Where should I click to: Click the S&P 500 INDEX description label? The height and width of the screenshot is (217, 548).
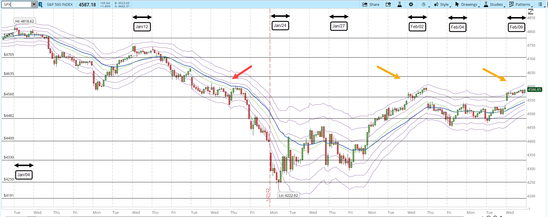pos(60,4)
